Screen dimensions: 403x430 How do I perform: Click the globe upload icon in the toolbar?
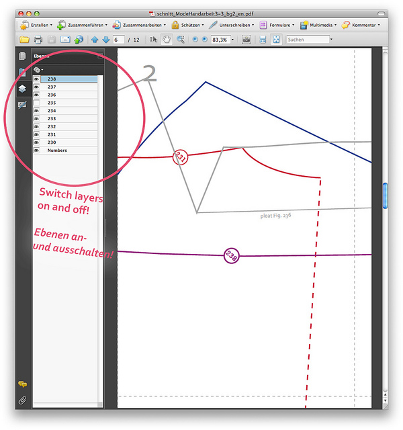click(79, 40)
